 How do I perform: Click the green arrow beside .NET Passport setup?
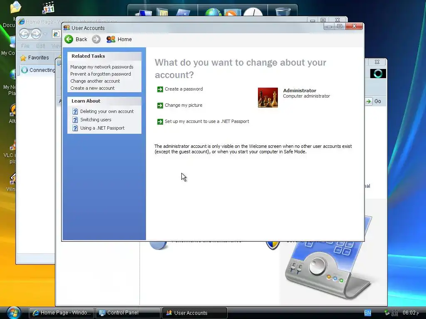(160, 122)
